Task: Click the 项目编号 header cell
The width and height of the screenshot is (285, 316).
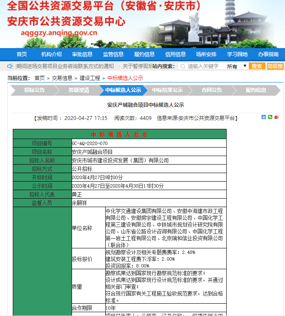Action: pyautogui.click(x=42, y=143)
